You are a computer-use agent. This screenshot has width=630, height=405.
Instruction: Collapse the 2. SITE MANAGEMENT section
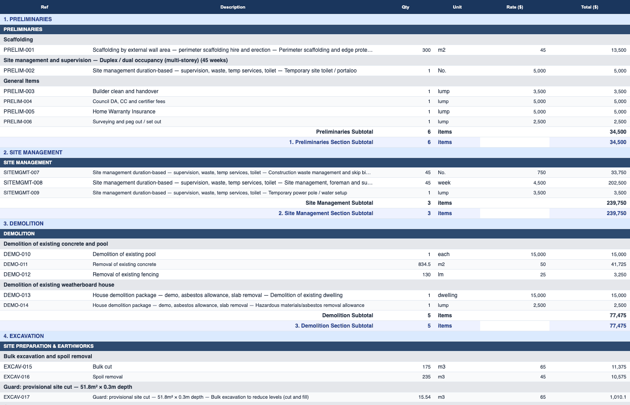coord(32,152)
